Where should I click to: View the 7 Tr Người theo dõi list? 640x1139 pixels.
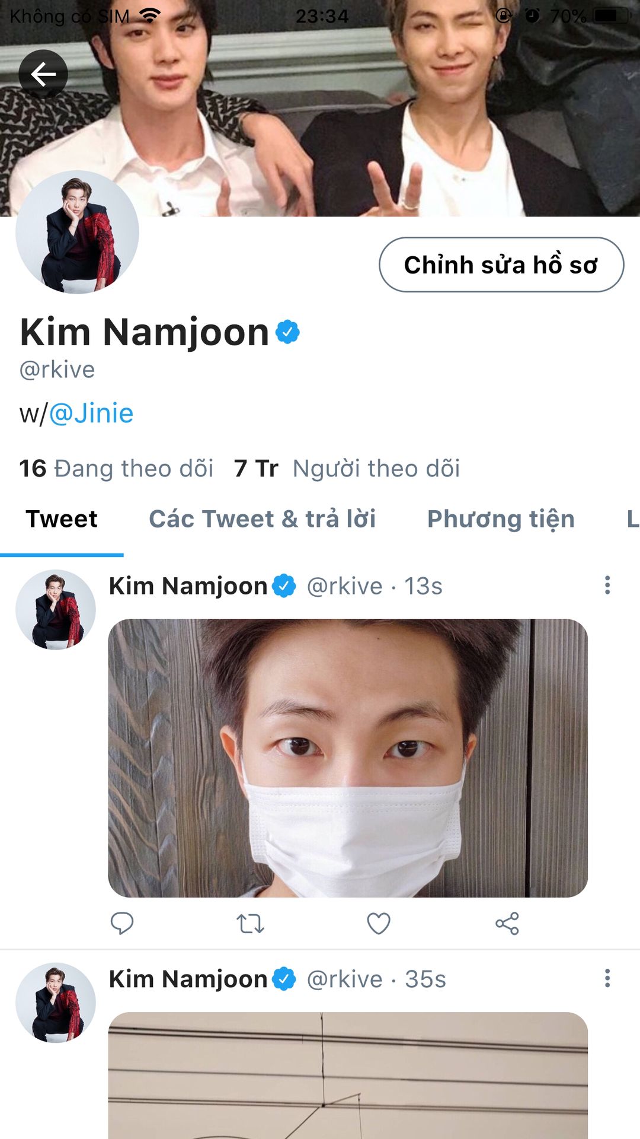(x=347, y=469)
